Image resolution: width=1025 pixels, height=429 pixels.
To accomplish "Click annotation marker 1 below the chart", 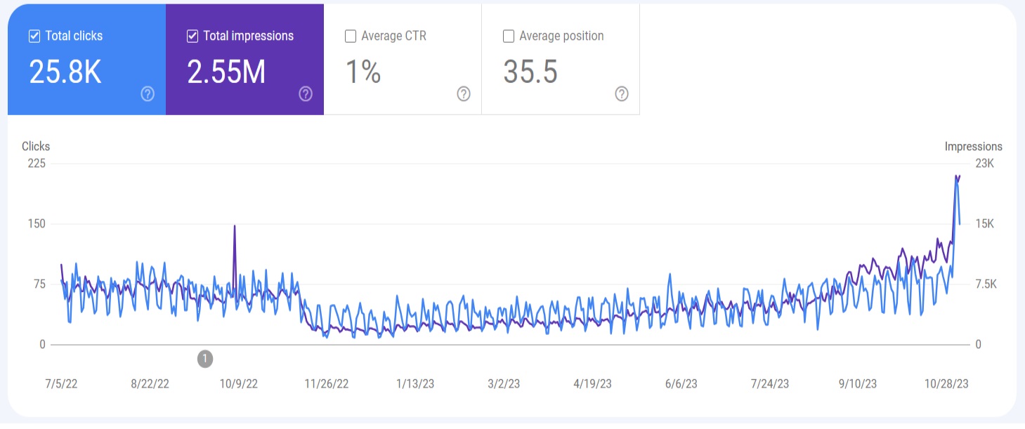I will pyautogui.click(x=205, y=357).
